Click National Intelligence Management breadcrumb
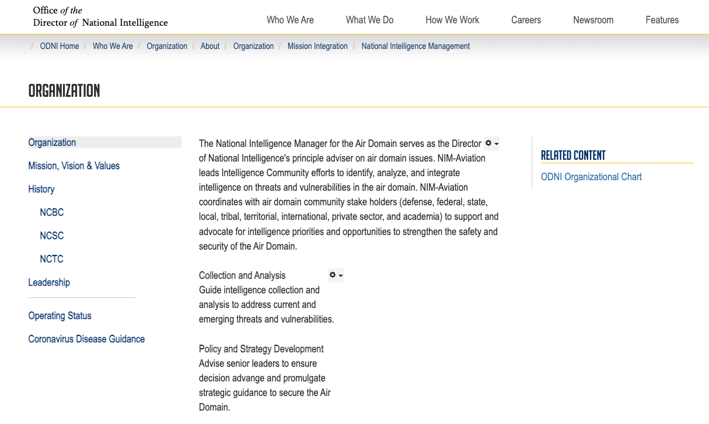The width and height of the screenshot is (709, 424). (415, 46)
